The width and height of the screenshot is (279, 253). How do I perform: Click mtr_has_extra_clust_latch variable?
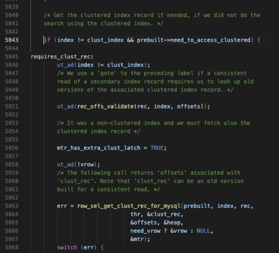coord(99,148)
